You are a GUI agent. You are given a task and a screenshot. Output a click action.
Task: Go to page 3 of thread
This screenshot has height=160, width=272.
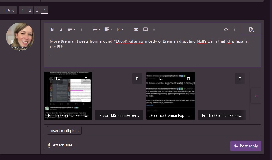[37, 10]
